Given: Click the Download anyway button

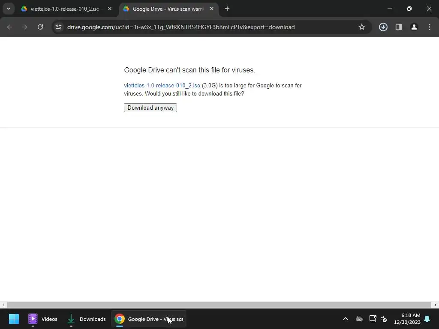Looking at the screenshot, I should coord(150,108).
